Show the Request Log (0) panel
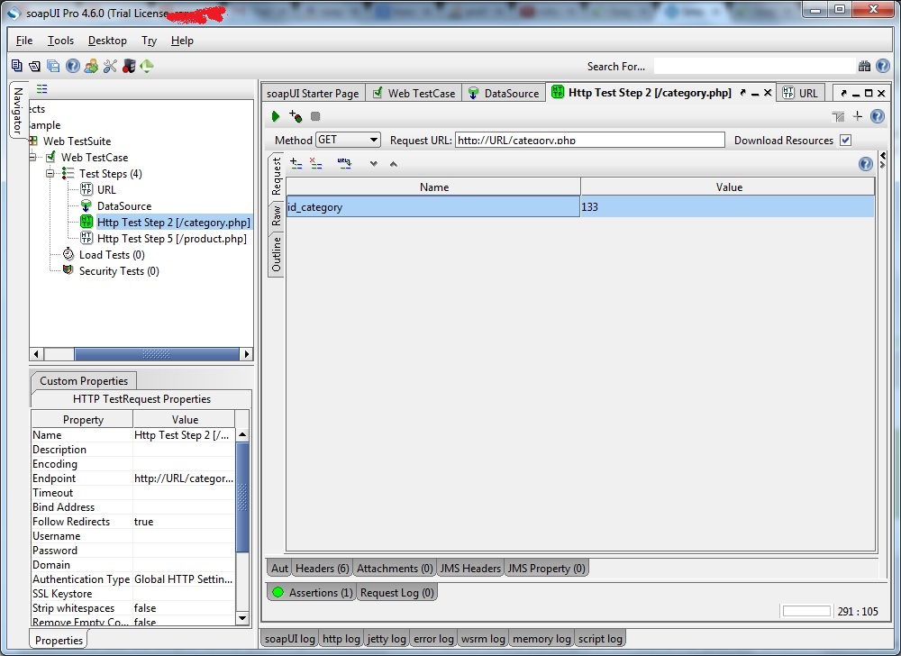Screen dimensions: 901x656 pos(397,592)
